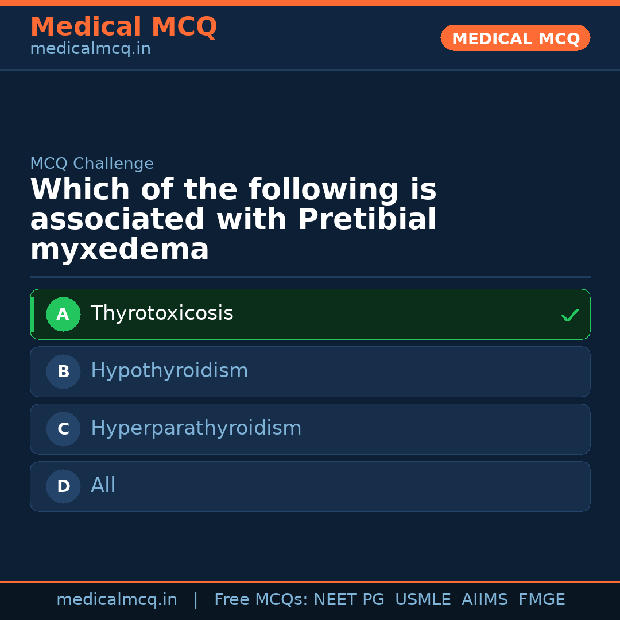620x620 pixels.
Task: Expand the question text area
Action: click(234, 218)
